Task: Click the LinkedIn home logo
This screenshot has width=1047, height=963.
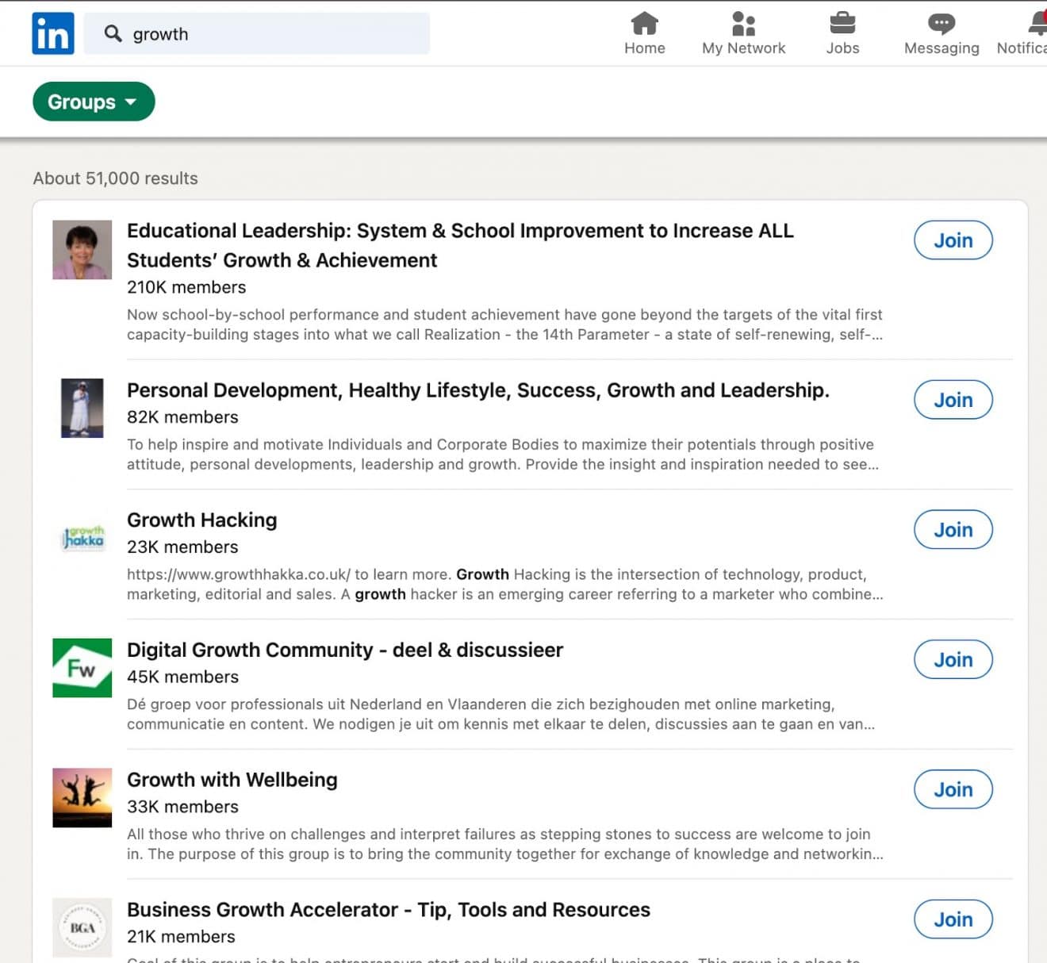Action: 52,33
